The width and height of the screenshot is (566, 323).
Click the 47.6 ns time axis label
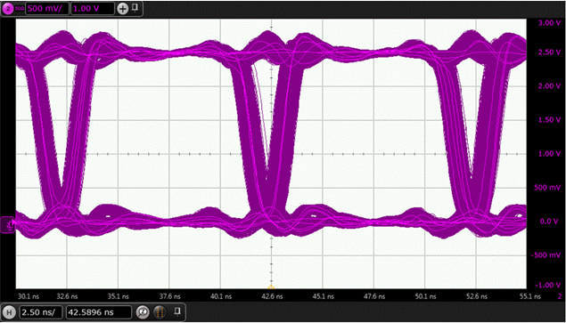pyautogui.click(x=374, y=296)
